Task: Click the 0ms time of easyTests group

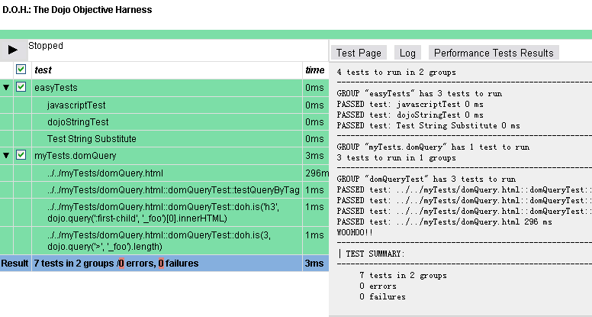Action: pos(314,88)
